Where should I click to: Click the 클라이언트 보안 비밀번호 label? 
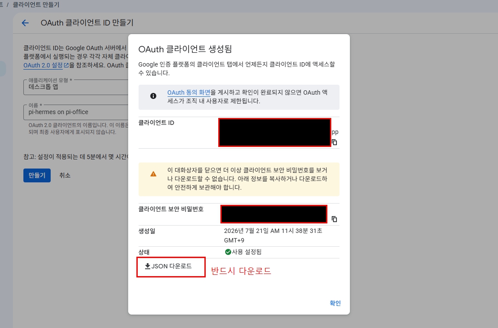pos(171,209)
